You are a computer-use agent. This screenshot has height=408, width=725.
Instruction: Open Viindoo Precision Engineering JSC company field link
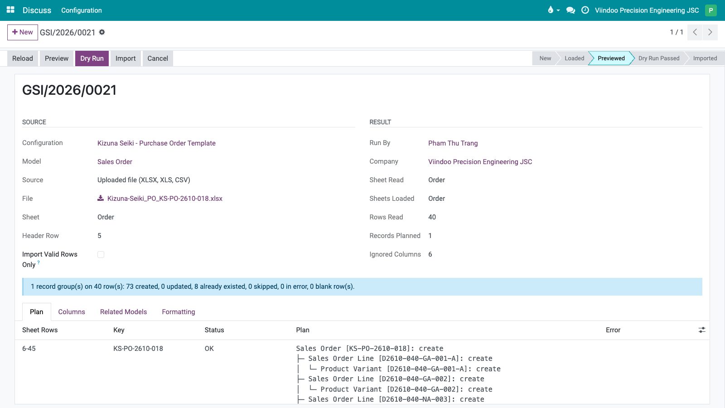(x=480, y=162)
